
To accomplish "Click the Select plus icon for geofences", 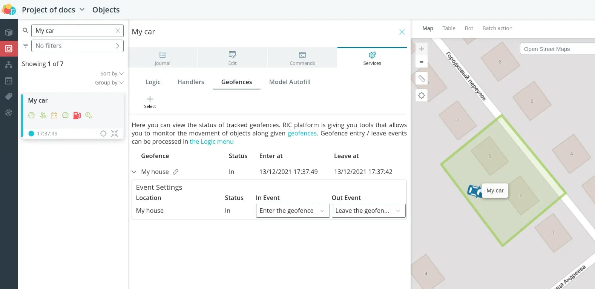I will tap(150, 99).
